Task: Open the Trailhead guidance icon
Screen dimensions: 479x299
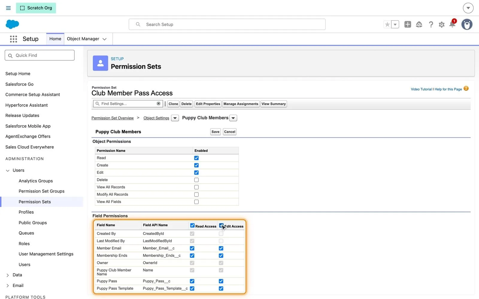Action: [419, 25]
